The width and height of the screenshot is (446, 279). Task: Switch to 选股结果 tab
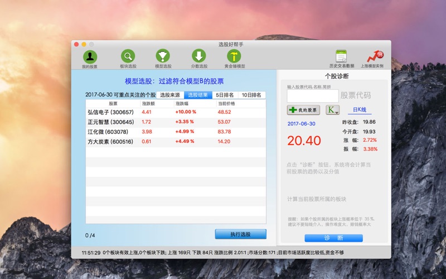pyautogui.click(x=198, y=95)
